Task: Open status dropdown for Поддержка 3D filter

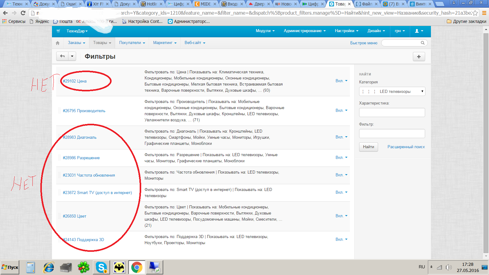Action: (341, 240)
